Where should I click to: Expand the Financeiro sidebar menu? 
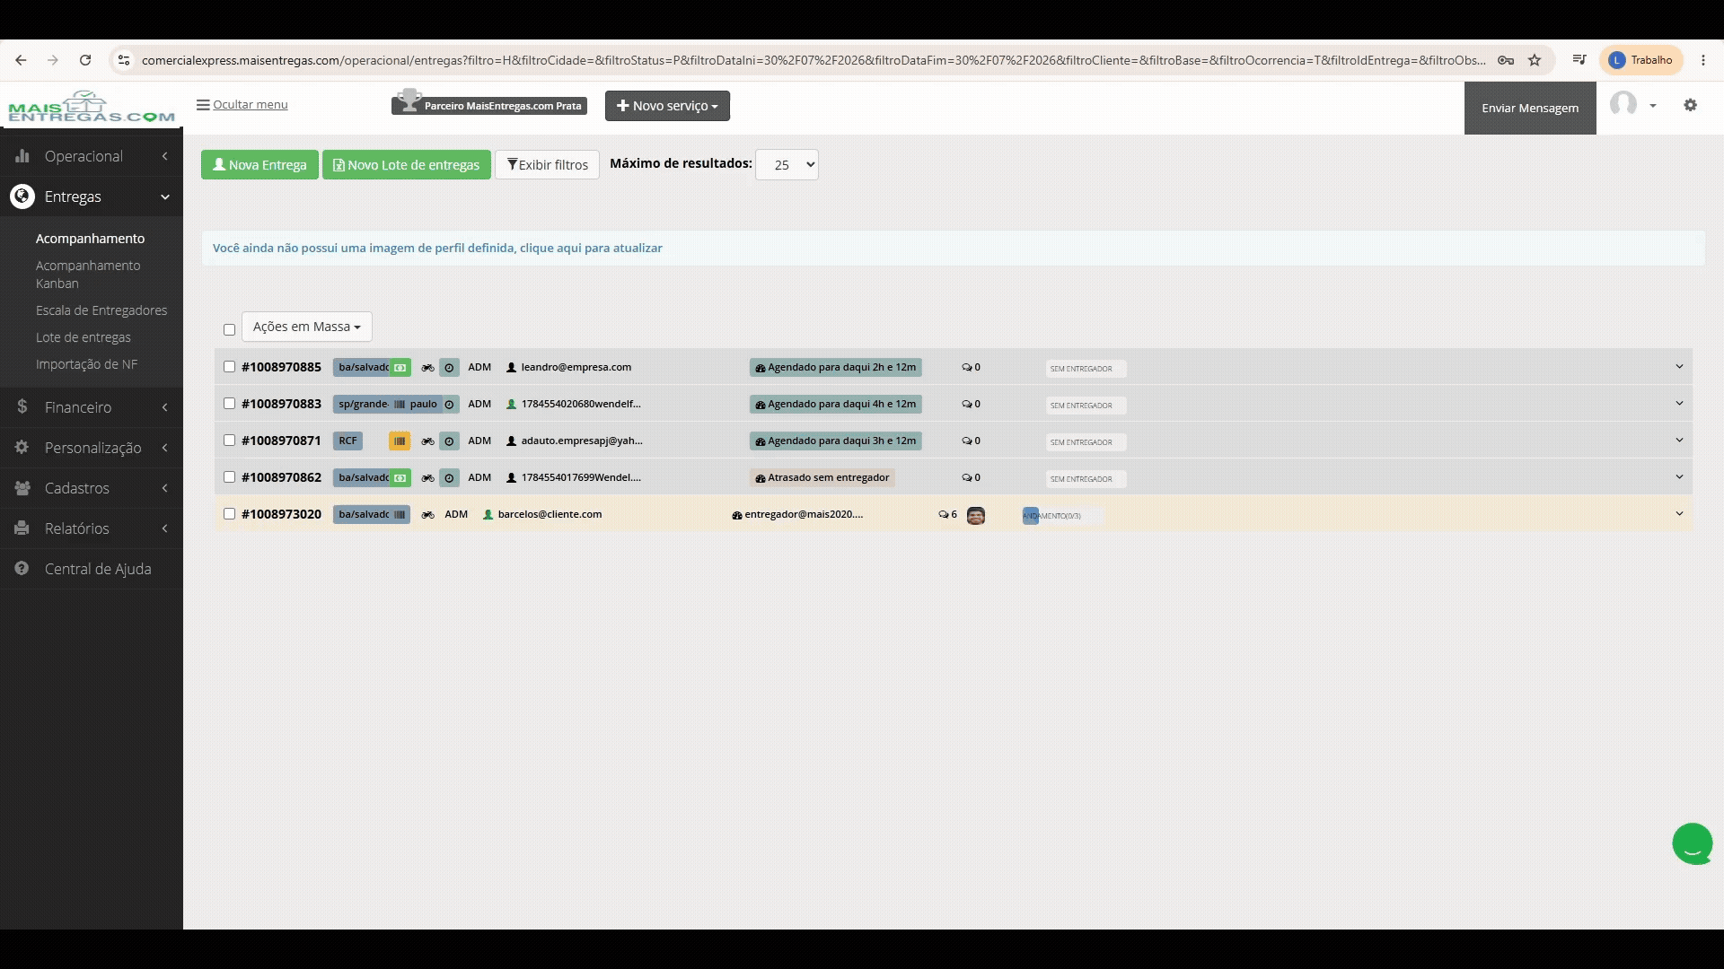tap(92, 407)
